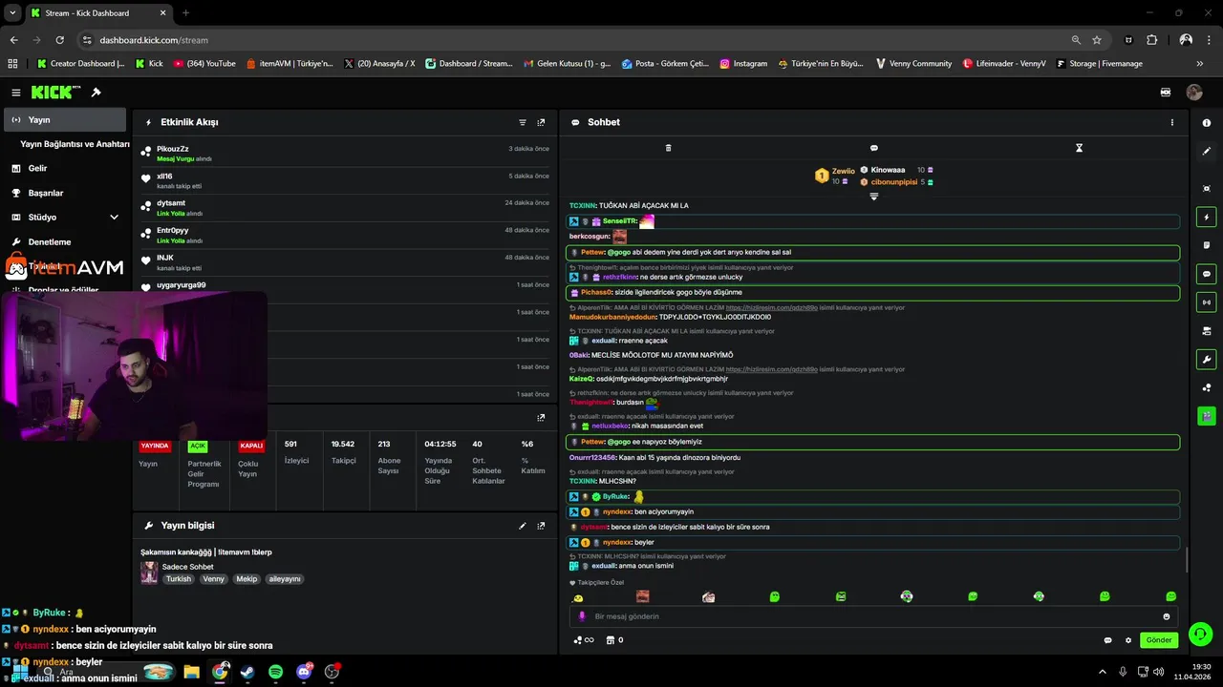Open the Kick hamburger menu
The width and height of the screenshot is (1223, 687).
pyautogui.click(x=16, y=93)
